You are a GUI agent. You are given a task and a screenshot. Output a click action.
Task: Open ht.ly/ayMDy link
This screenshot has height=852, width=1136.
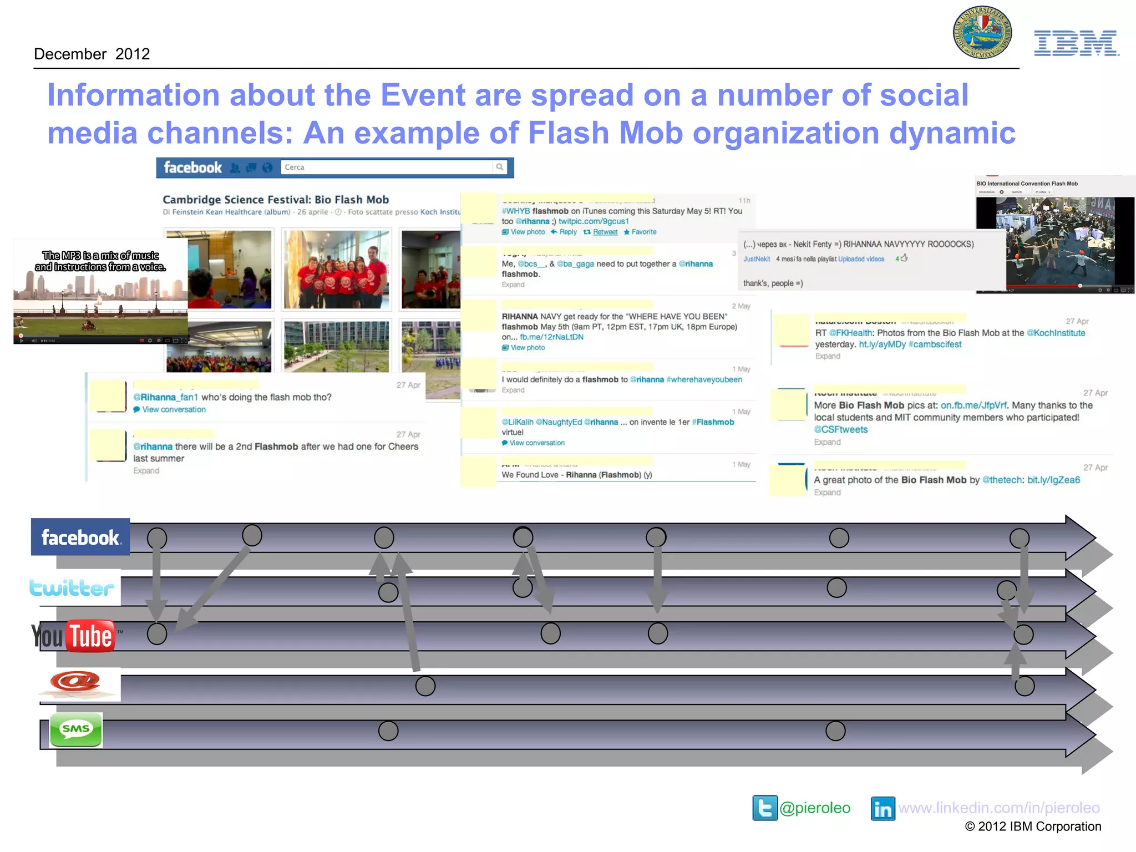click(x=882, y=344)
